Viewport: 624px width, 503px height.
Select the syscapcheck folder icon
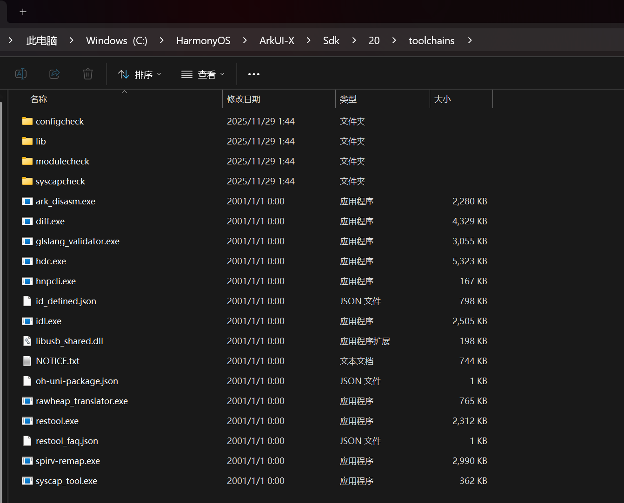(27, 181)
